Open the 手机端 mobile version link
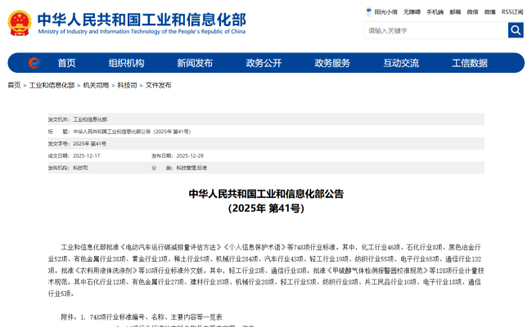 435,12
